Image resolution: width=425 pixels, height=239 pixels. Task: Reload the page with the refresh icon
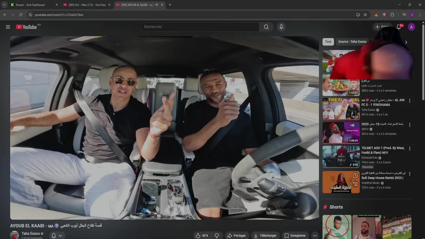click(x=21, y=15)
